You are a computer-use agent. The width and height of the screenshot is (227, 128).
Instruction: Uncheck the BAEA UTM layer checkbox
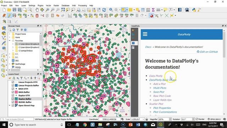(x=13, y=89)
